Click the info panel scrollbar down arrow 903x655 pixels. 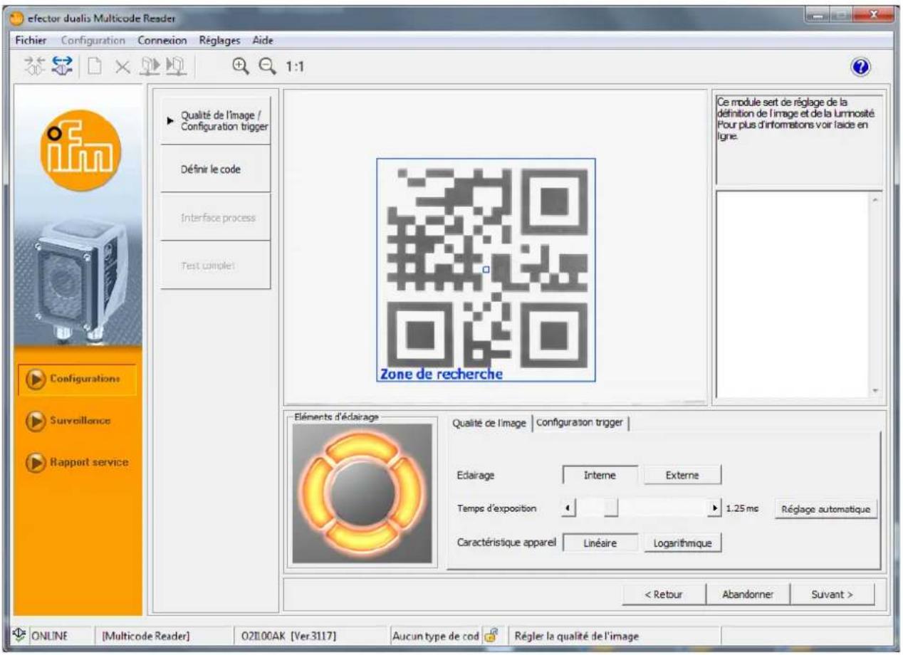876,391
